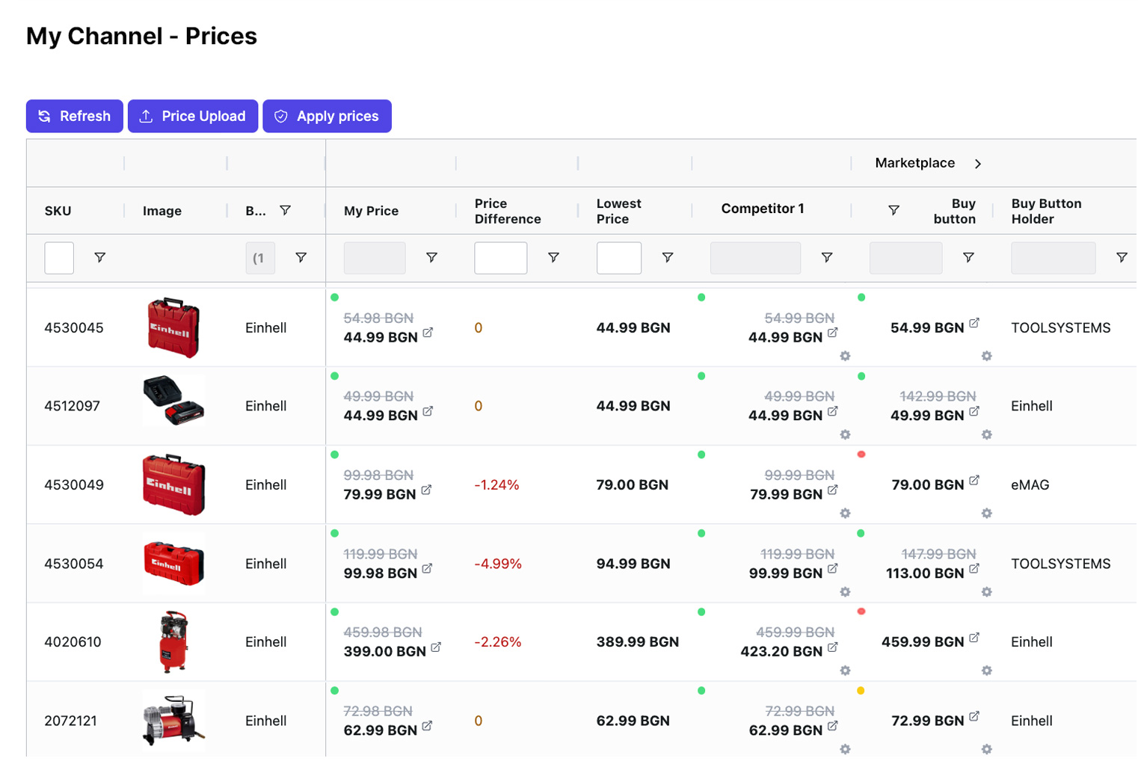Click the gear icon under 459.99 BGN buy button price
Screen dimensions: 1138x767
pyautogui.click(x=986, y=671)
